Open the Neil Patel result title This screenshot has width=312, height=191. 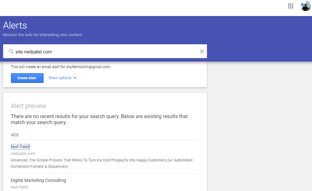pos(20,147)
